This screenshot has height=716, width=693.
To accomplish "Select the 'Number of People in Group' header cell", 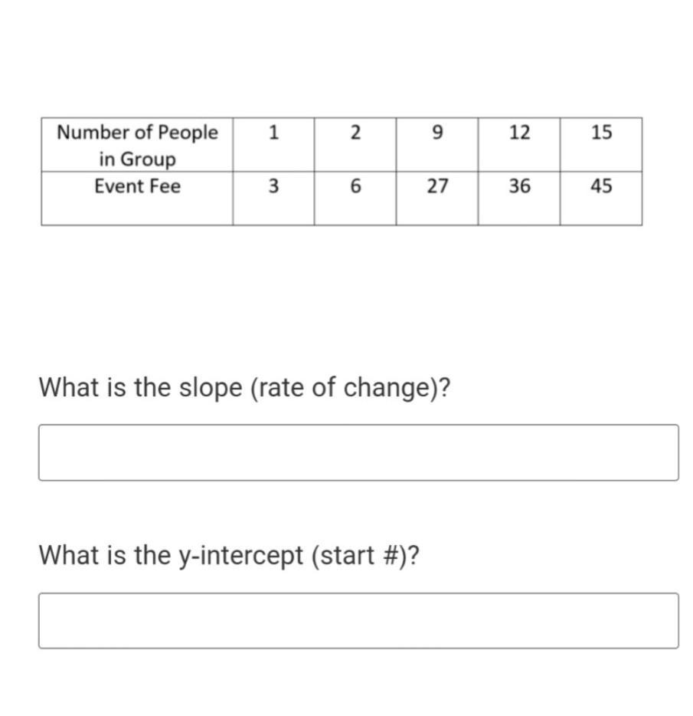I will click(x=137, y=145).
